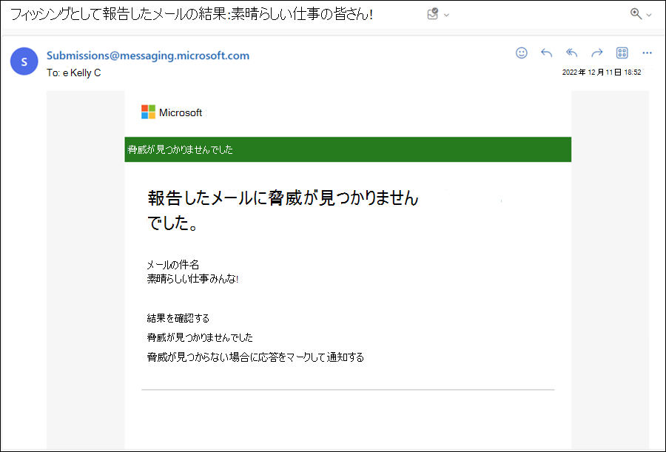Image resolution: width=666 pixels, height=452 pixels.
Task: Select the Reply all double-arrow icon
Action: tap(572, 53)
